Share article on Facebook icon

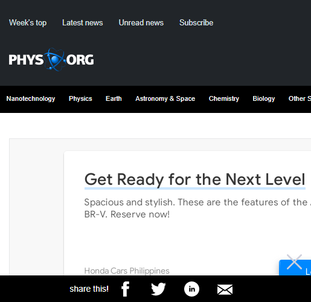[x=125, y=289]
